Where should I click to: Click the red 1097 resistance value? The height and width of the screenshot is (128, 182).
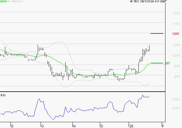click(176, 34)
